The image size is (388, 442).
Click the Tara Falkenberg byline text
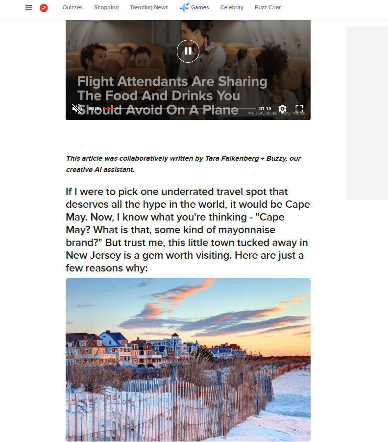click(232, 158)
